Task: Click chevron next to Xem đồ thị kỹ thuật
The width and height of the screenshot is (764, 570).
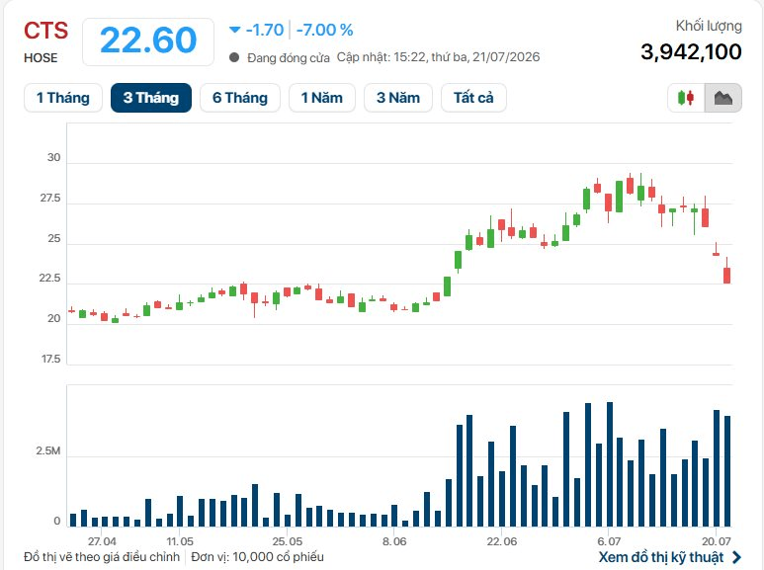Action: click(736, 557)
